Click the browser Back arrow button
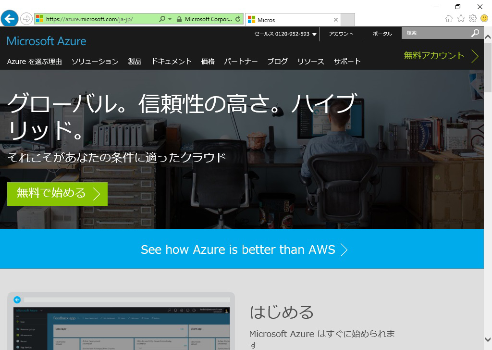492x350 pixels. tap(10, 19)
